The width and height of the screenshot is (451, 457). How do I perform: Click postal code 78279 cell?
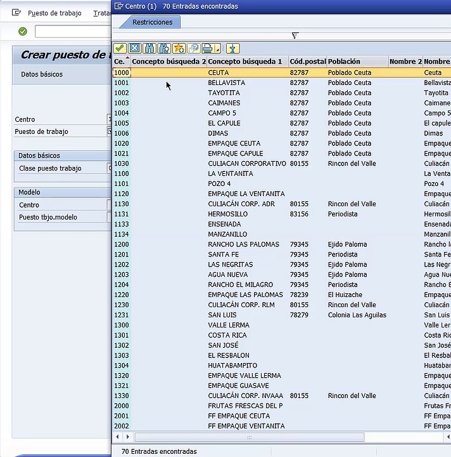coord(299,315)
